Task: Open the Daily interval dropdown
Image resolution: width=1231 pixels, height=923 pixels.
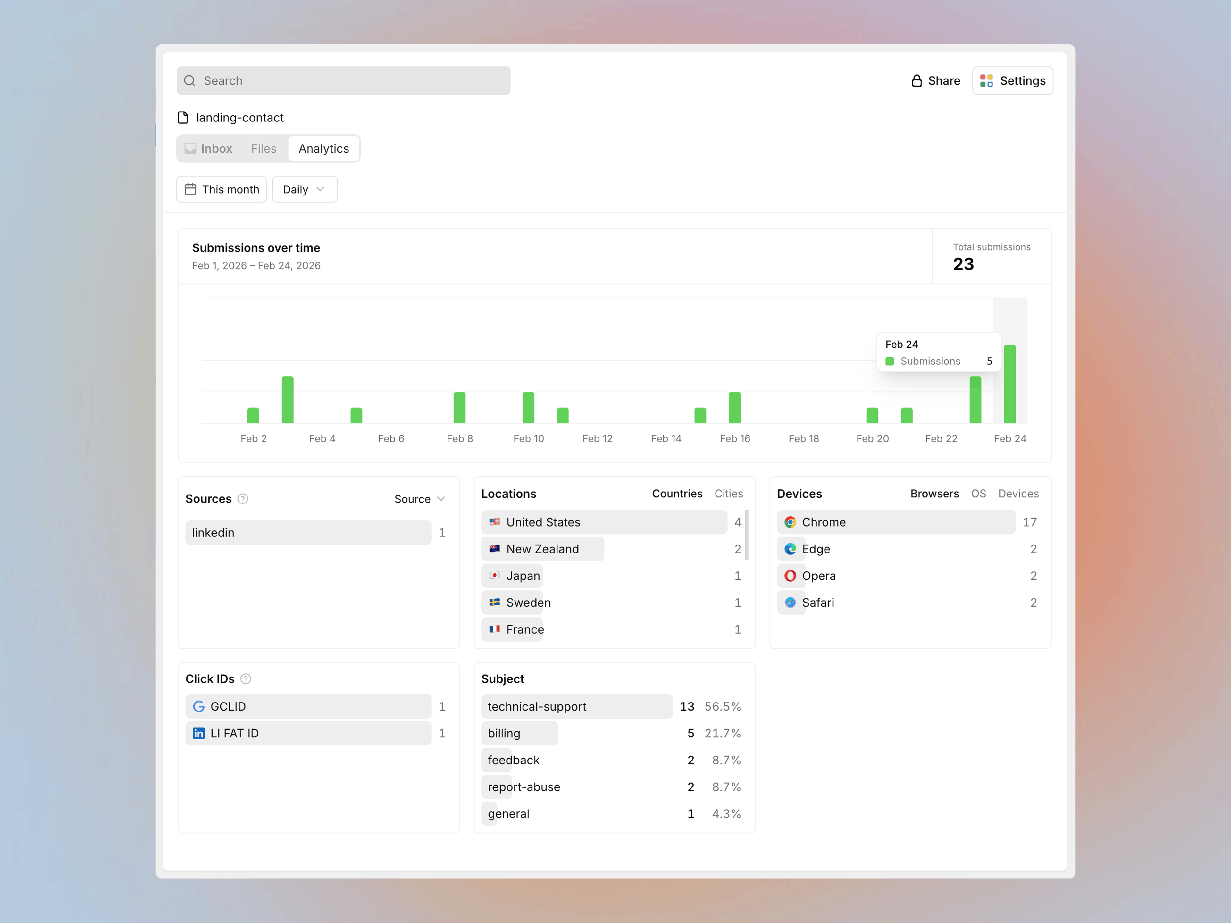Action: tap(304, 189)
